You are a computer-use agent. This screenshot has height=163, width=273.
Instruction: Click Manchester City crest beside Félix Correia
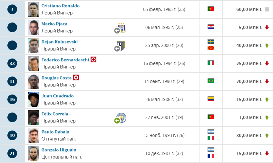121,118
